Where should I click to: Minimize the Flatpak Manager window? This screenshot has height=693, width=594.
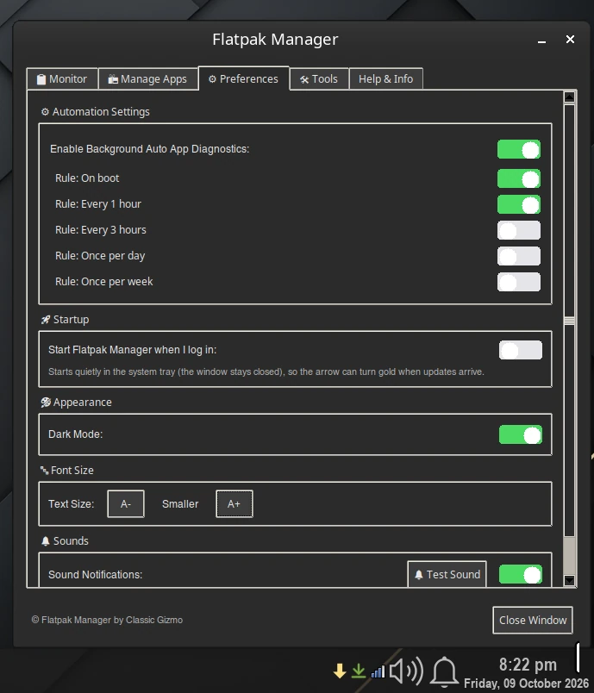(542, 41)
